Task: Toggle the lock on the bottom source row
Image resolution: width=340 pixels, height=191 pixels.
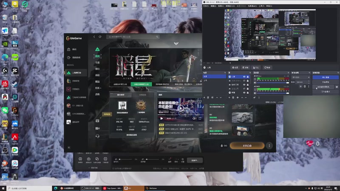Action: click(x=248, y=93)
